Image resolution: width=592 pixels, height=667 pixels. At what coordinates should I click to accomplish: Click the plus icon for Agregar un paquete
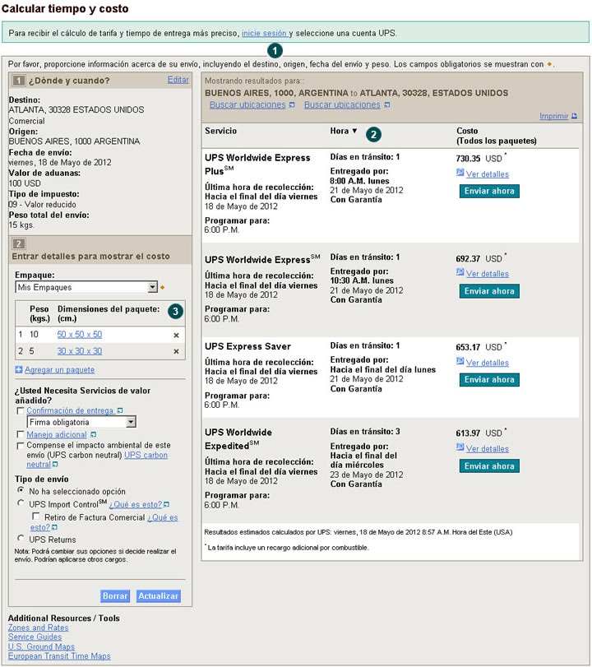click(x=19, y=370)
